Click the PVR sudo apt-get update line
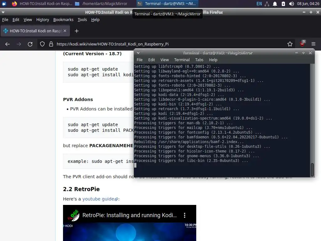Viewport: 321px width, 241px height. coord(93,125)
